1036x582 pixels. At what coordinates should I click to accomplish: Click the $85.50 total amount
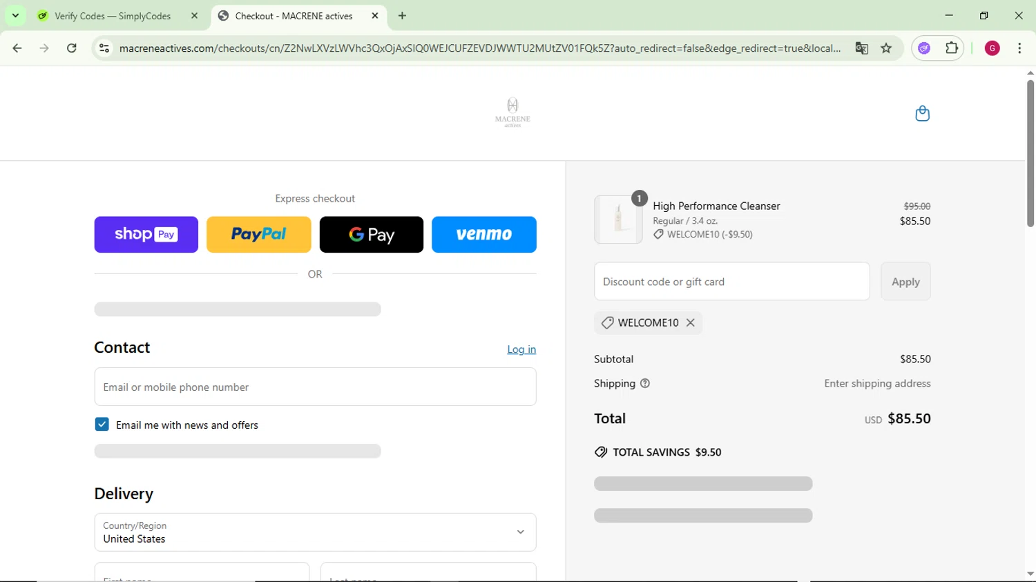tap(909, 418)
